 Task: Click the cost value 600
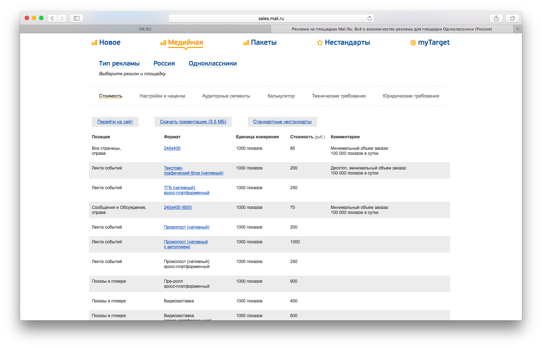point(294,316)
